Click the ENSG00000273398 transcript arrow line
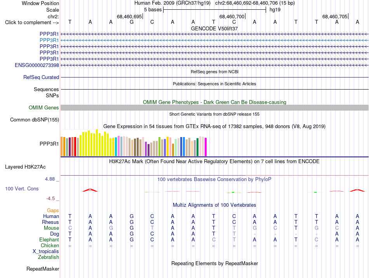 [214, 65]
